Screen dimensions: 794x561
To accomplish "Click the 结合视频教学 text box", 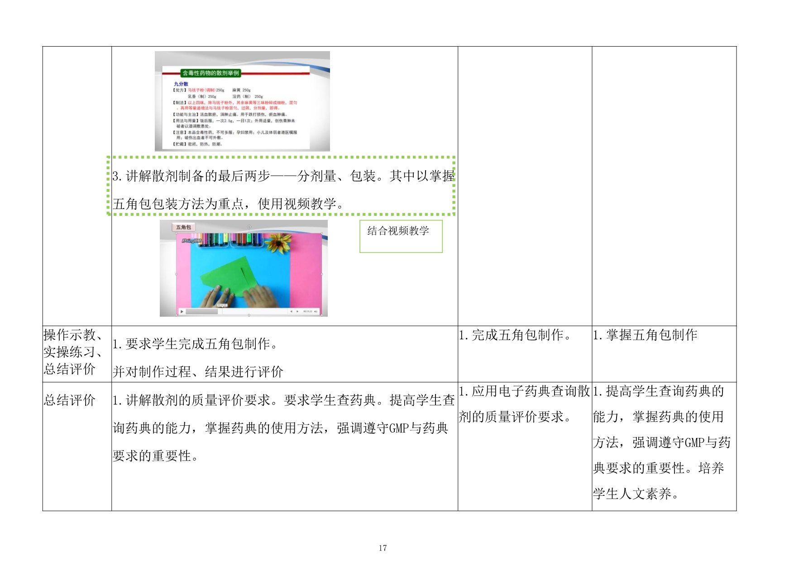I will [x=401, y=236].
